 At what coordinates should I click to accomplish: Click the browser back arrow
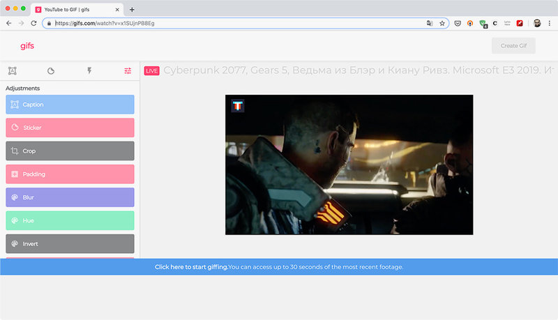pyautogui.click(x=9, y=23)
